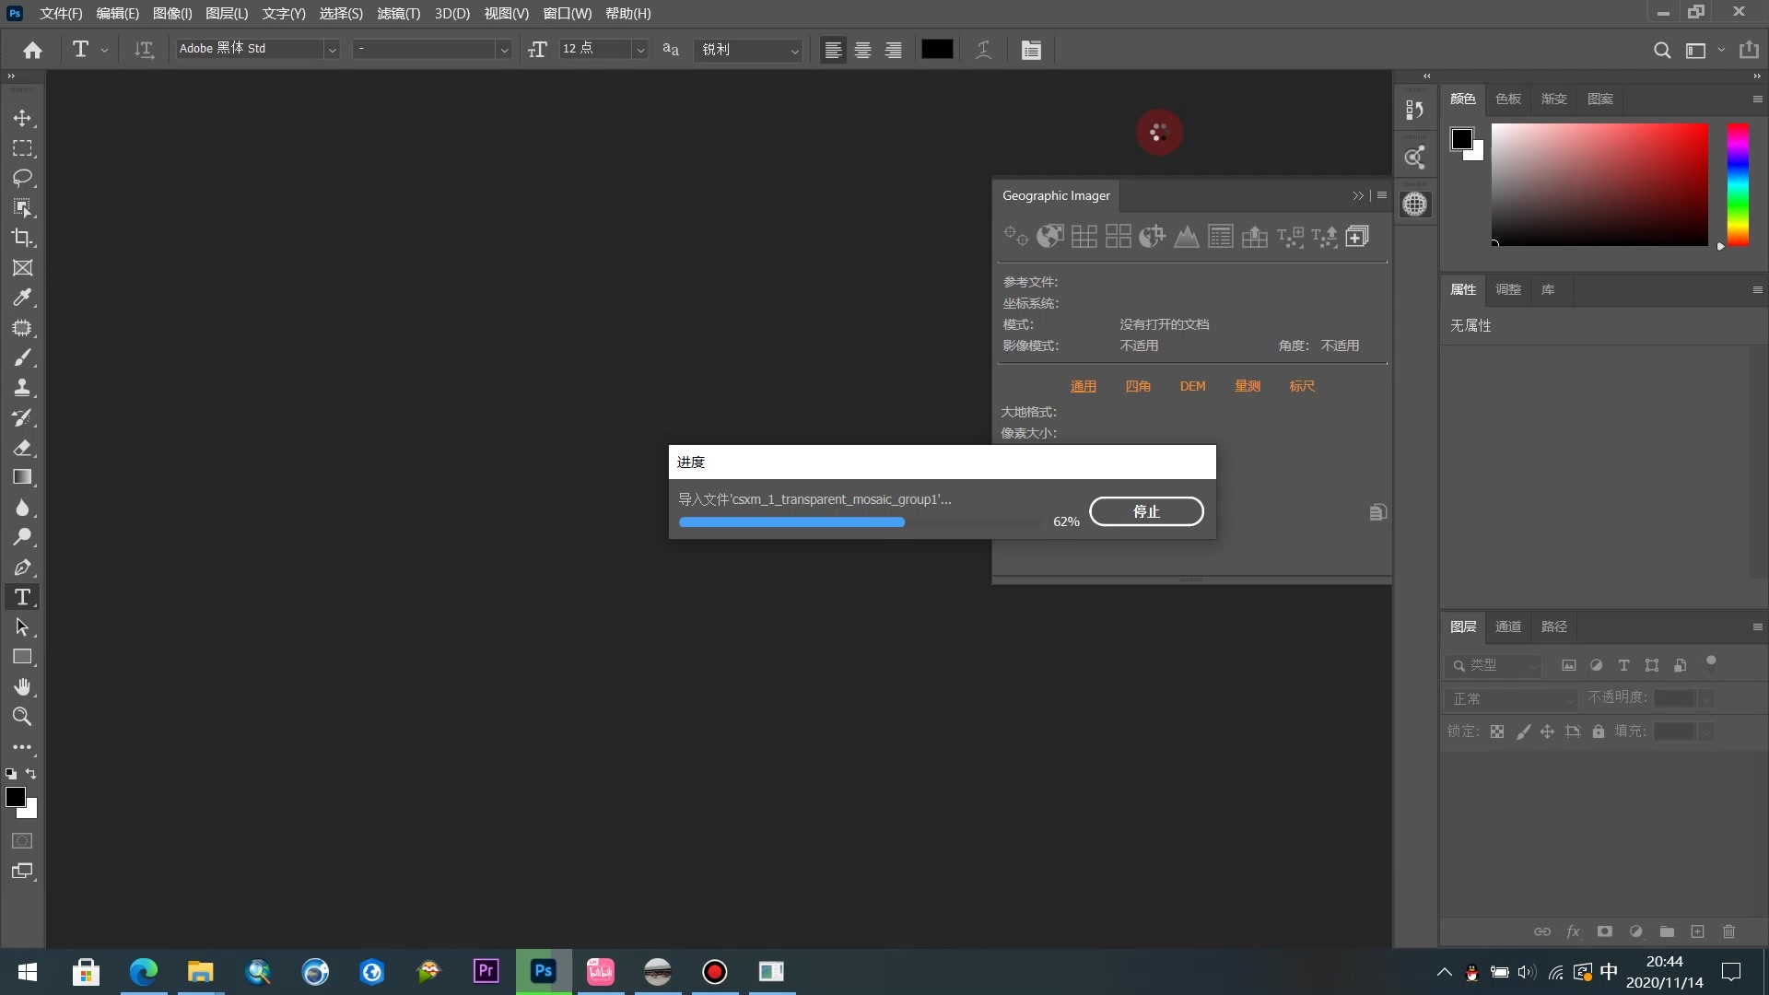Click the 停止 button in progress dialog
Viewport: 1769px width, 995px height.
[1146, 511]
